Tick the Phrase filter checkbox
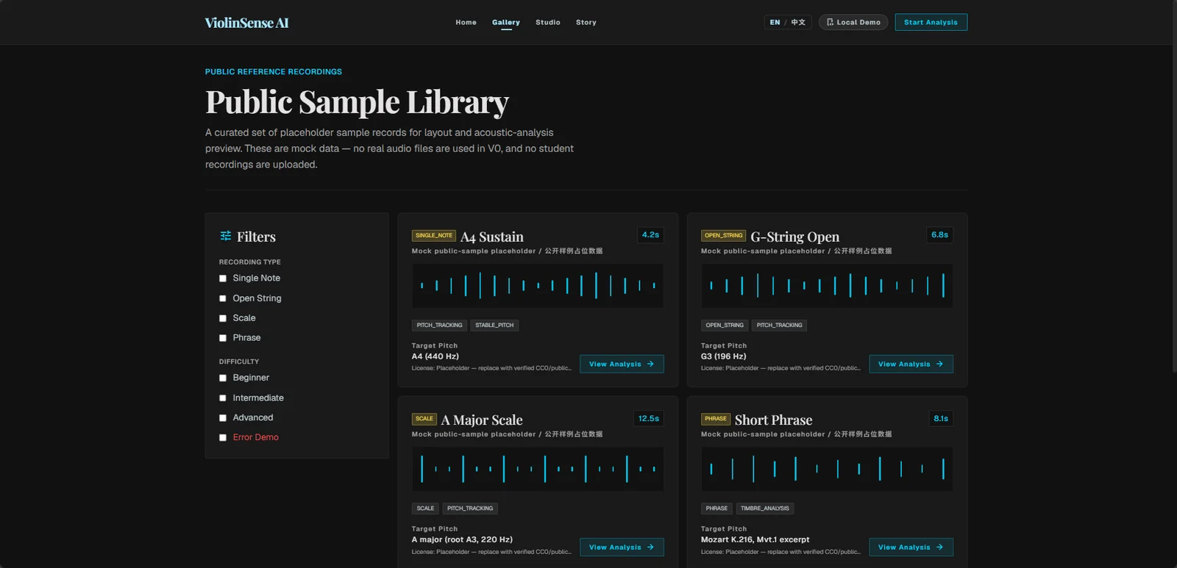 (223, 338)
